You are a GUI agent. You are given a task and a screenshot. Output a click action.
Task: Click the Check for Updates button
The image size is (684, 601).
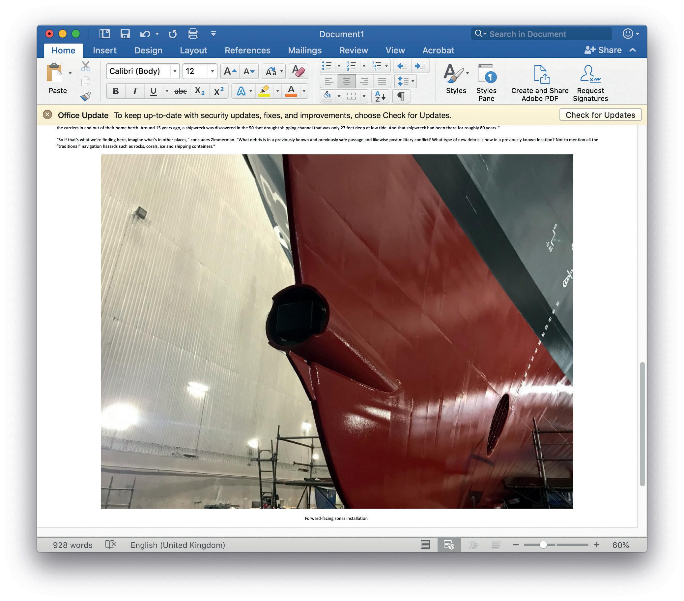tap(600, 115)
